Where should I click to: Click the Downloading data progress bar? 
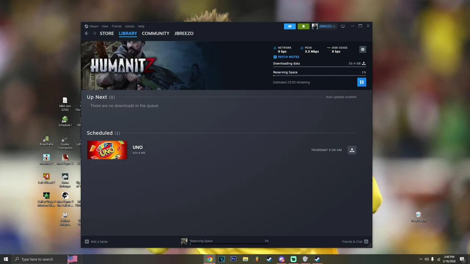[319, 67]
